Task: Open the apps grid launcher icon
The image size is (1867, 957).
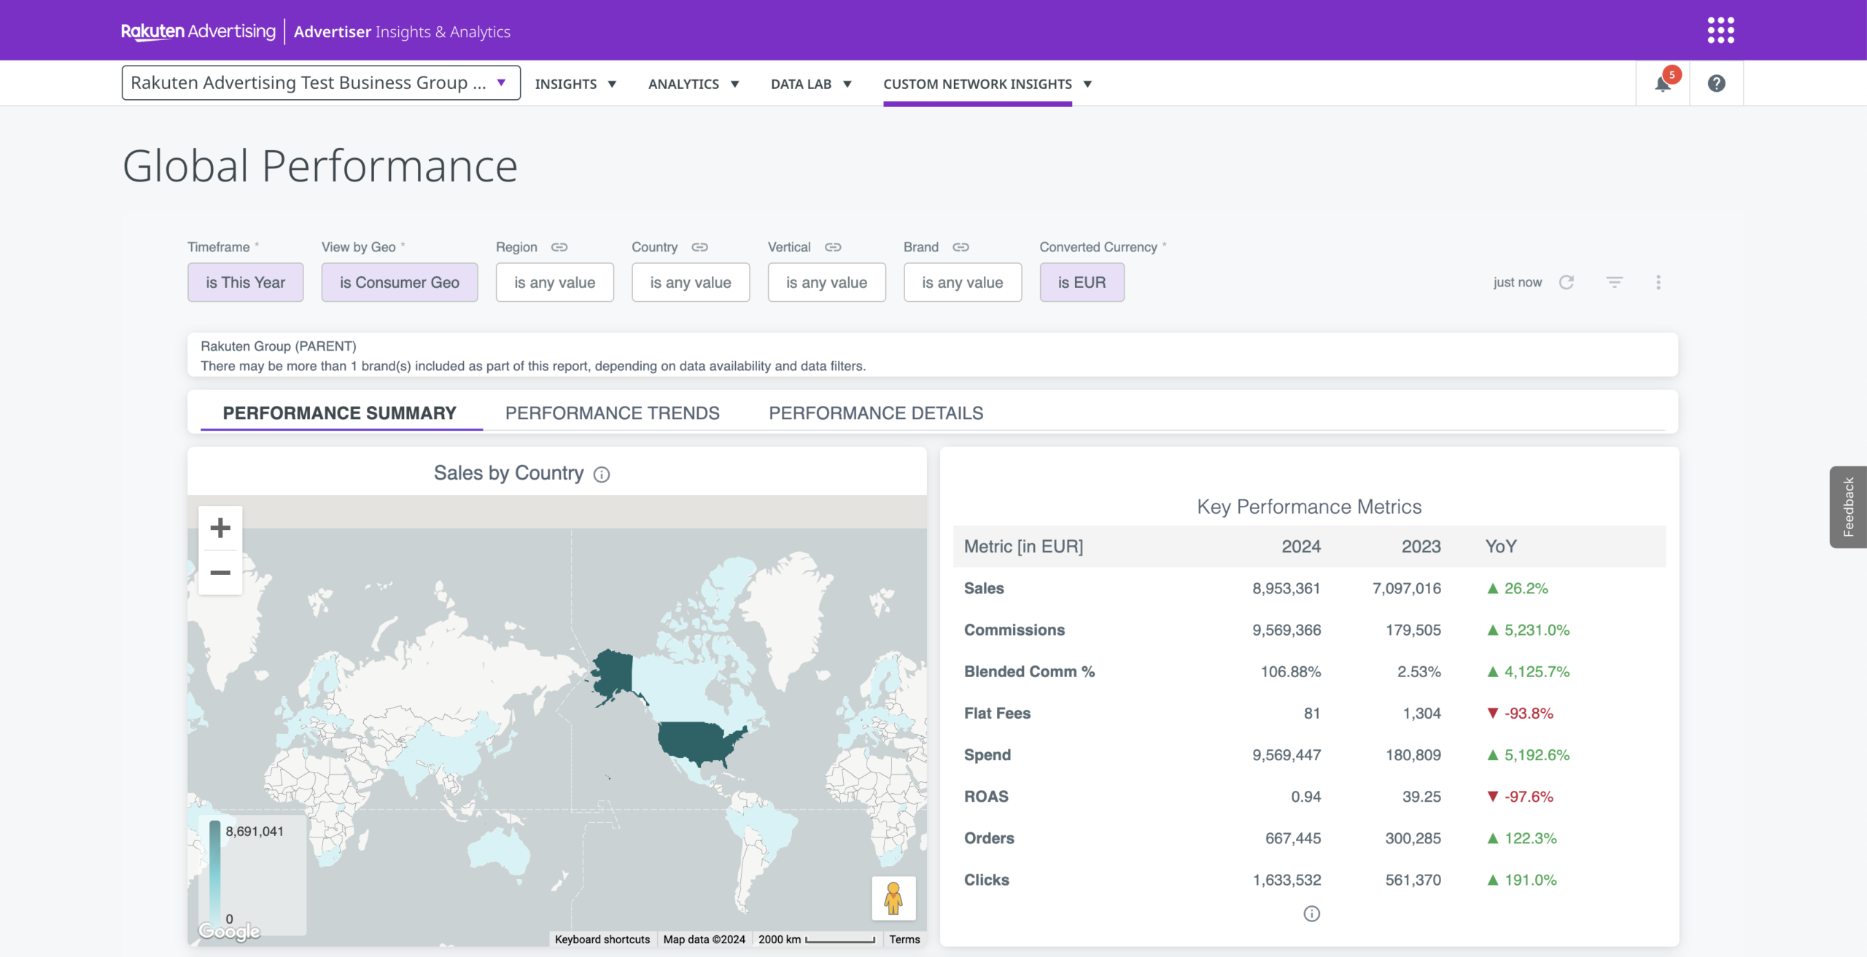Action: 1720,31
